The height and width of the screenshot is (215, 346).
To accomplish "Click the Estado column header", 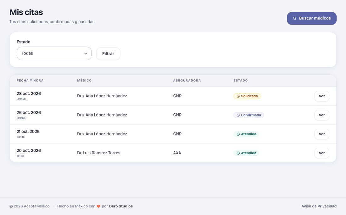I will point(241,81).
